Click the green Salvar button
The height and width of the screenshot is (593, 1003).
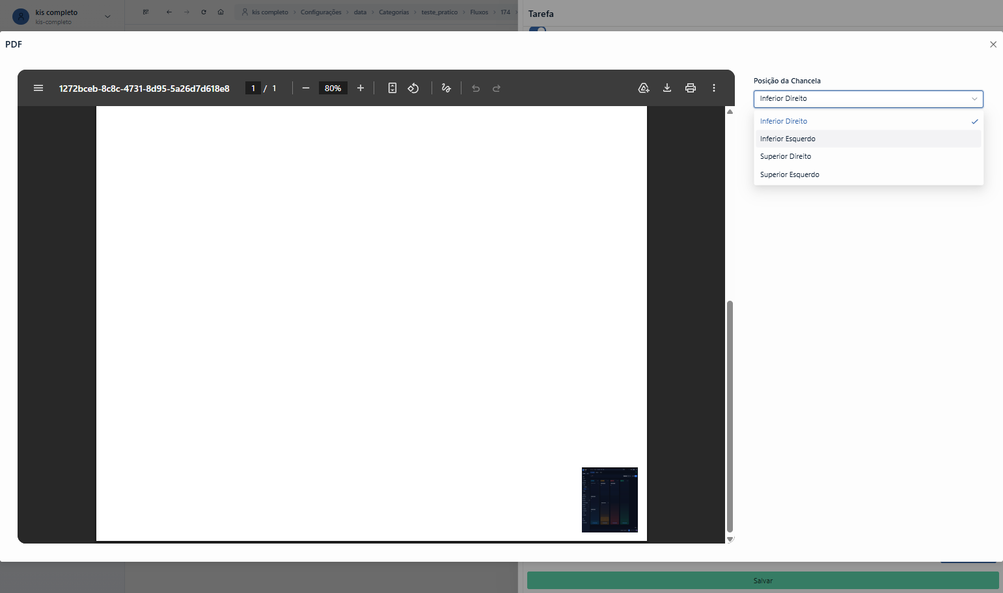(x=763, y=581)
